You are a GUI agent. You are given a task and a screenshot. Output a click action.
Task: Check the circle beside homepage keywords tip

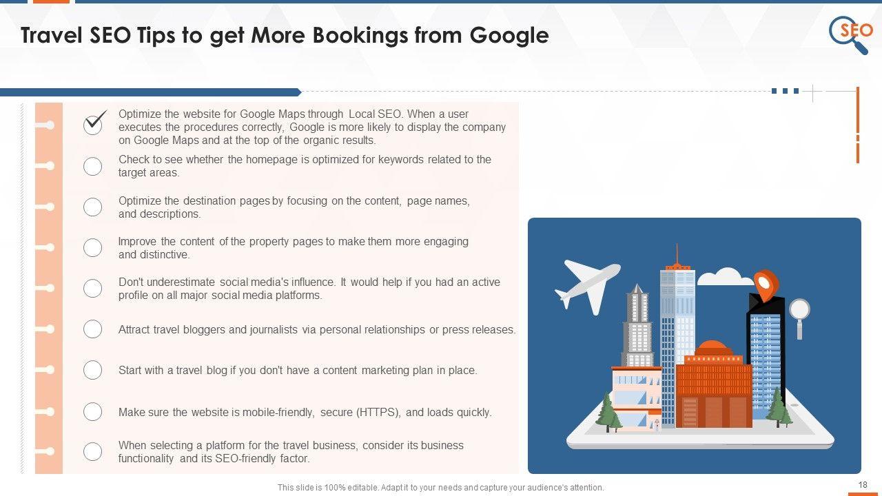click(x=92, y=166)
